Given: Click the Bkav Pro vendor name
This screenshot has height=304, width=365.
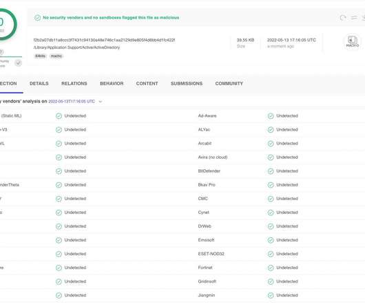Looking at the screenshot, I should [x=207, y=185].
